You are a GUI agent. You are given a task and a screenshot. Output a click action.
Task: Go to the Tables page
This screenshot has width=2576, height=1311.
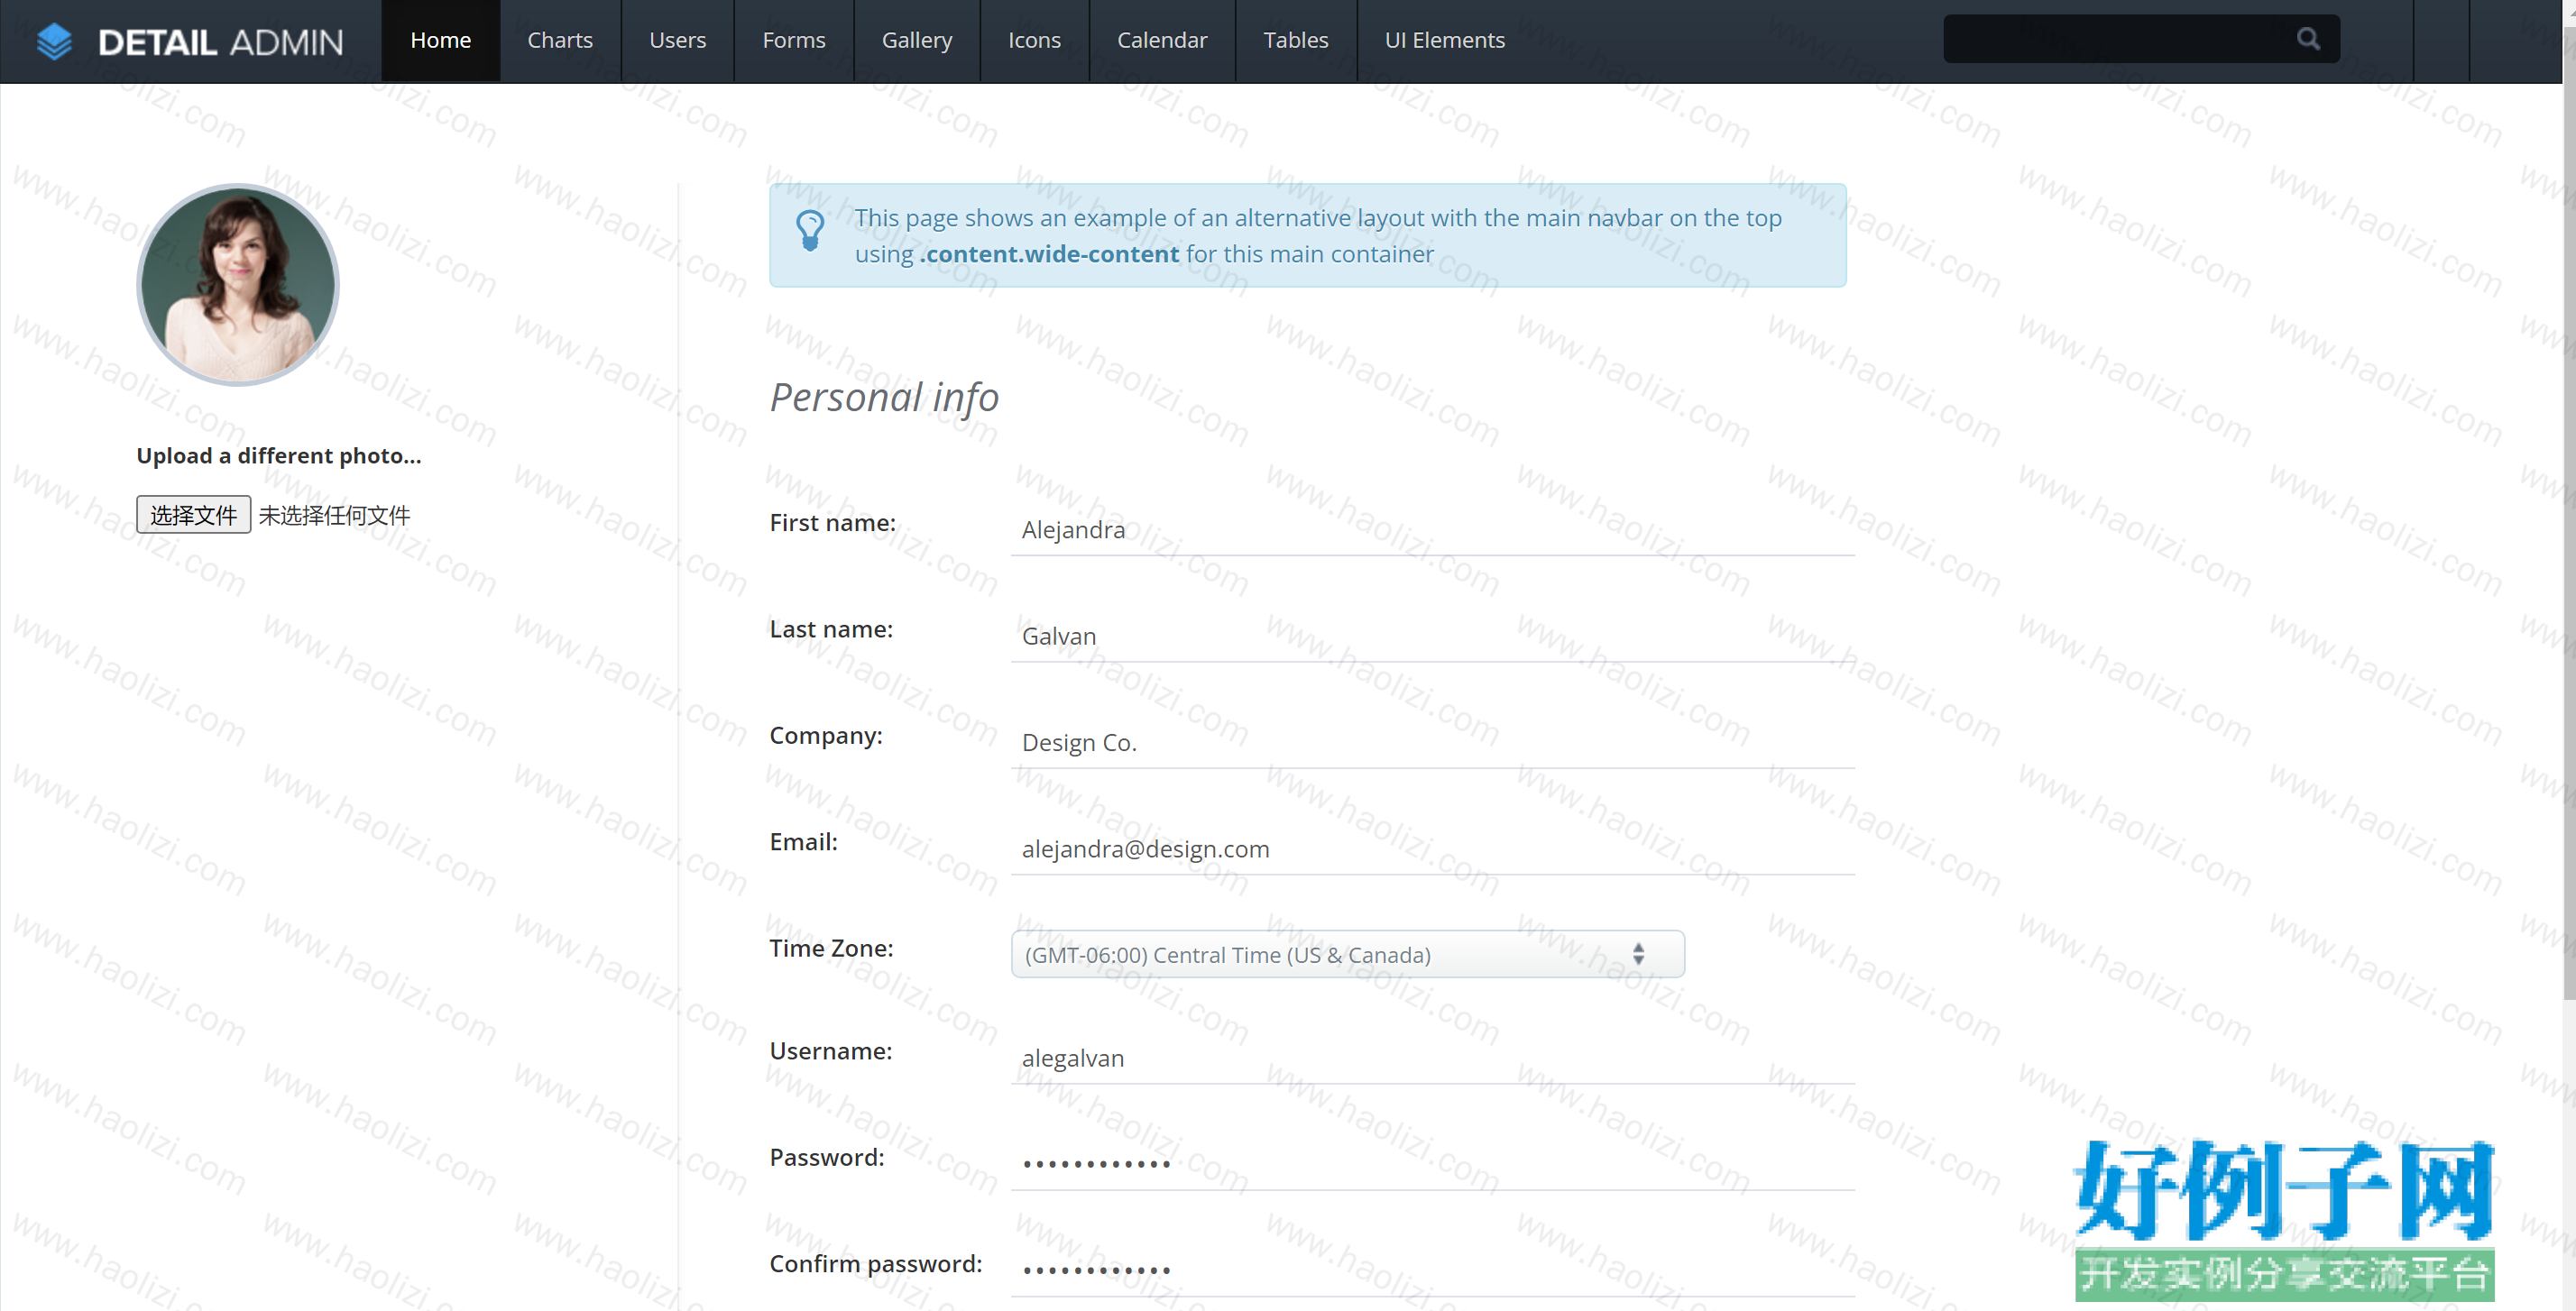tap(1295, 41)
